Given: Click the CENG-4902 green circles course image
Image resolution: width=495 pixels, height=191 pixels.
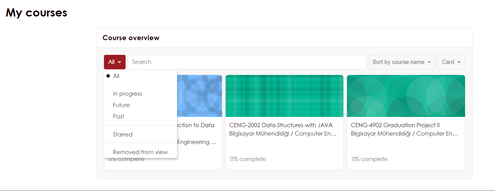Looking at the screenshot, I should tap(406, 96).
